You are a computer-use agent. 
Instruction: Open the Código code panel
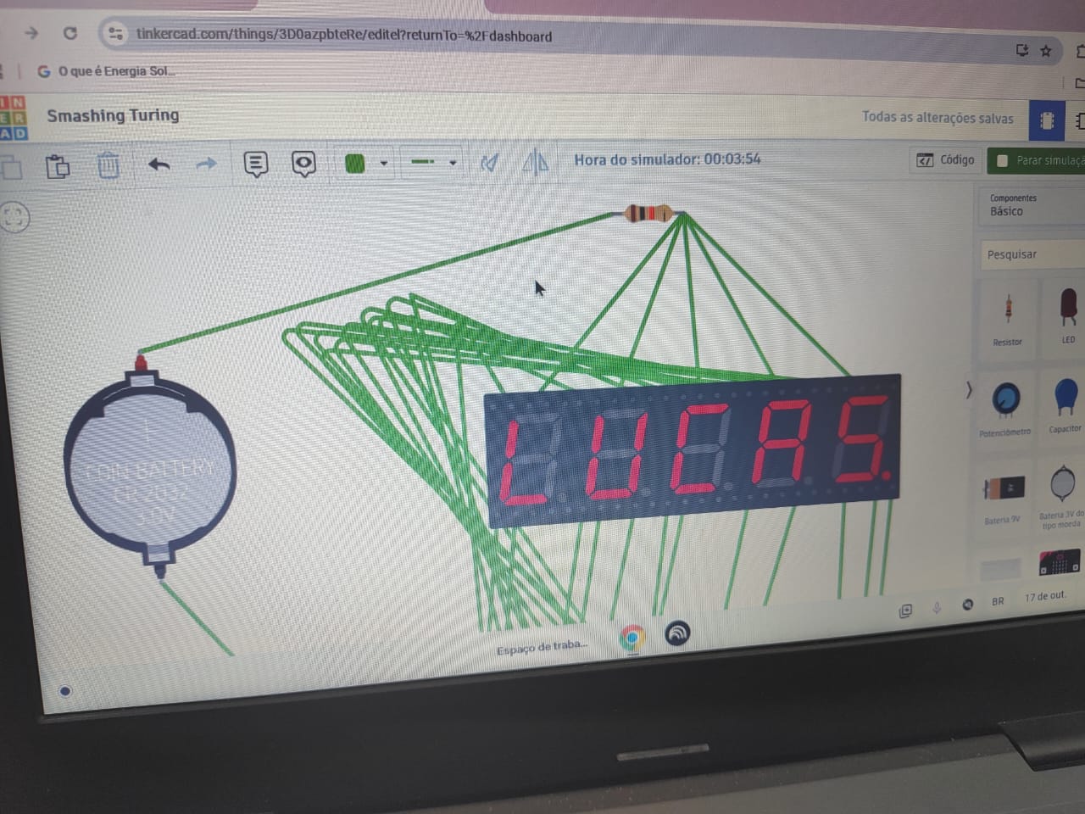pos(946,159)
